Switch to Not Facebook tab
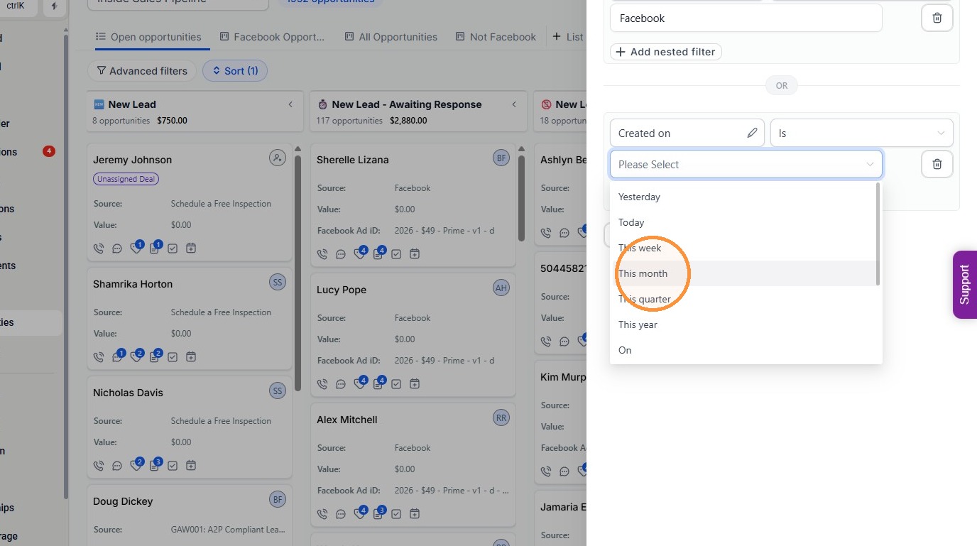 [x=496, y=37]
